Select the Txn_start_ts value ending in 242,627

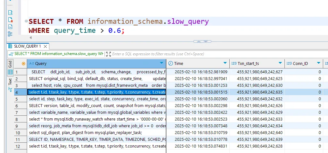pos(257,72)
